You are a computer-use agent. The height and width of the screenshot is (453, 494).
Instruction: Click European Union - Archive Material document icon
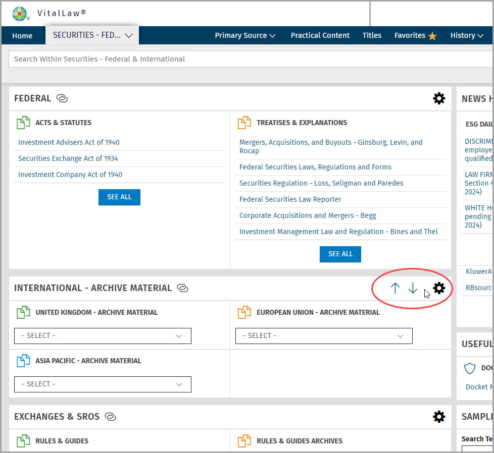244,312
